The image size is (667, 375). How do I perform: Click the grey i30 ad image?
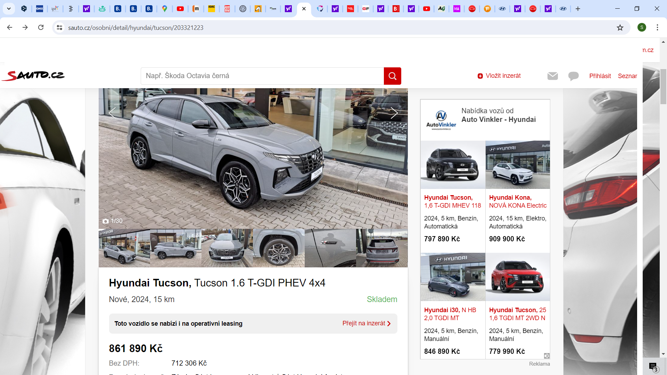pos(453,277)
